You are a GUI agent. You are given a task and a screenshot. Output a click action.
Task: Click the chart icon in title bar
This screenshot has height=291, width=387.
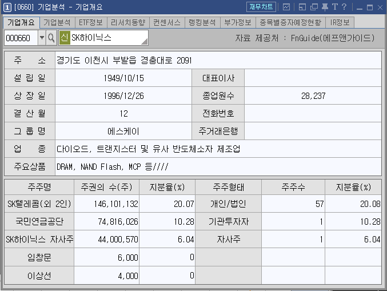(x=286, y=7)
